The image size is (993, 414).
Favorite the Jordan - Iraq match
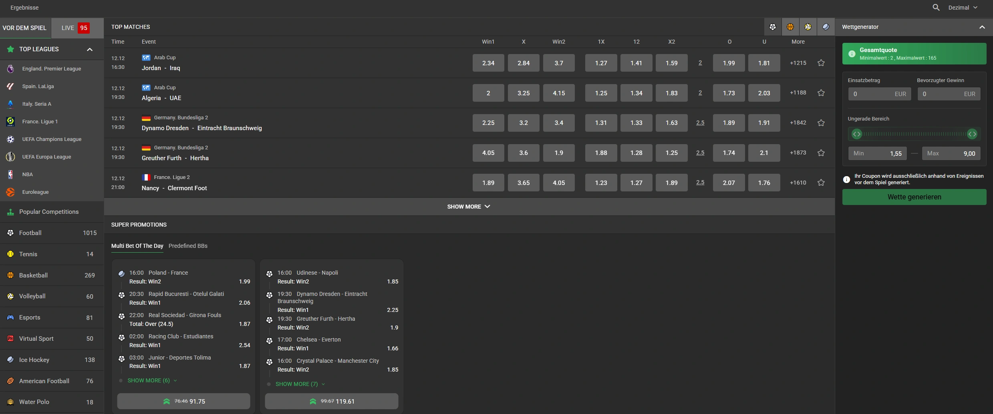821,63
